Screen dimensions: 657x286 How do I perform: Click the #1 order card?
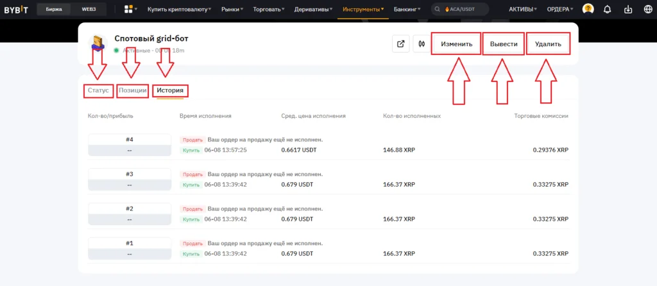coord(130,248)
